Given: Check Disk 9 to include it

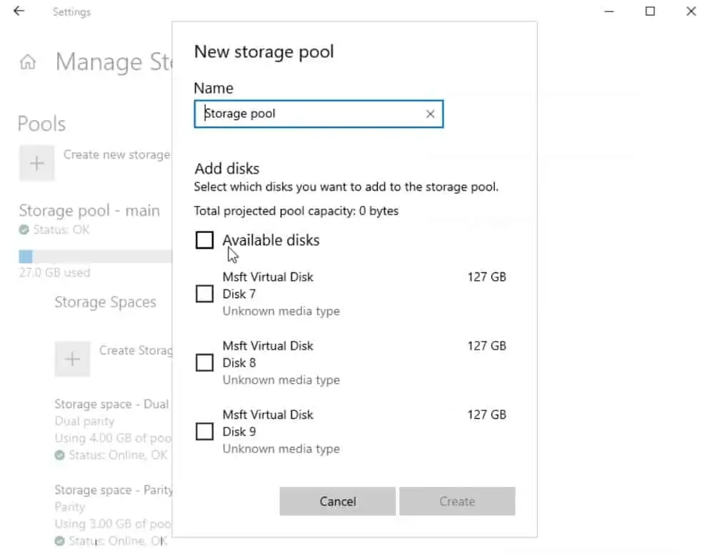Looking at the screenshot, I should 204,431.
